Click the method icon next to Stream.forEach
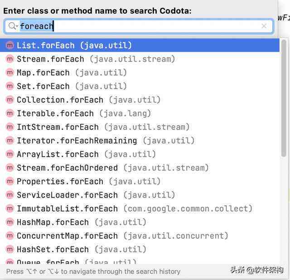This screenshot has height=280, width=290. click(x=10, y=59)
